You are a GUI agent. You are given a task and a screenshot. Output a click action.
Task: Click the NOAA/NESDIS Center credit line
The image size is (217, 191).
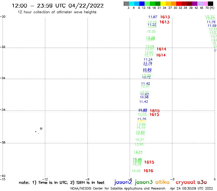point(118,189)
